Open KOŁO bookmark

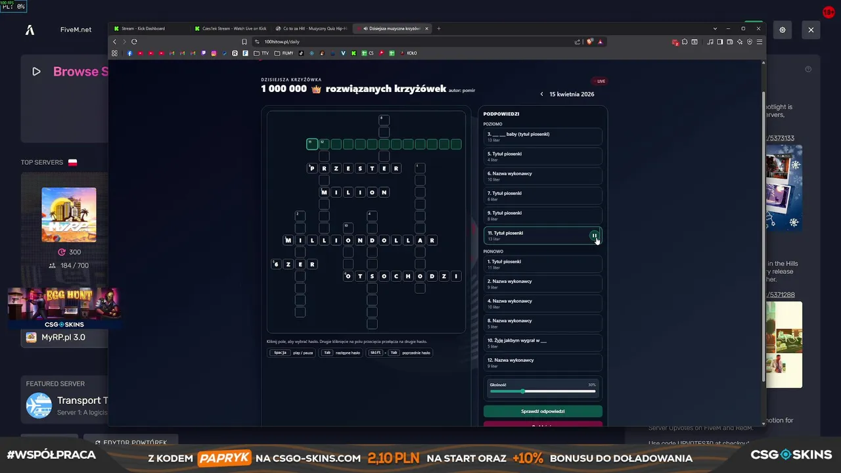click(x=409, y=53)
